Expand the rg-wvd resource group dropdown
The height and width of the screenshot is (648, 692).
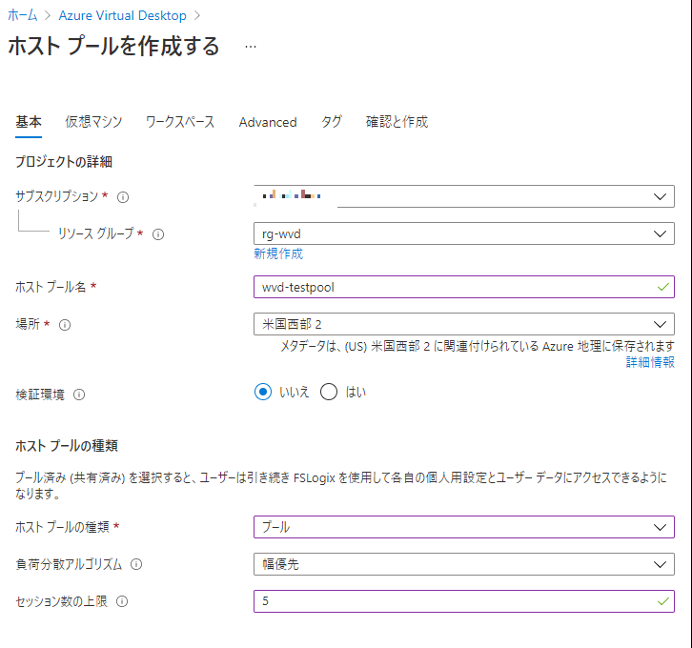[x=464, y=233]
